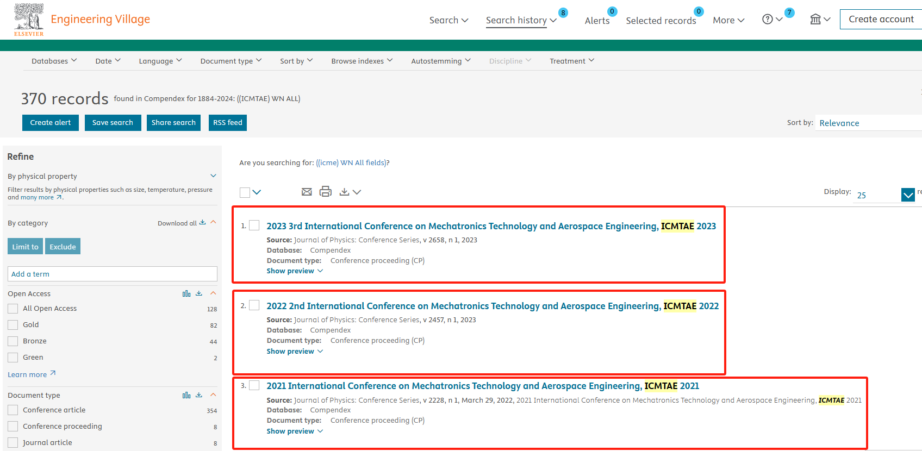Select record 1 ICMTAE 2023 checkbox
922x451 pixels.
(x=254, y=225)
